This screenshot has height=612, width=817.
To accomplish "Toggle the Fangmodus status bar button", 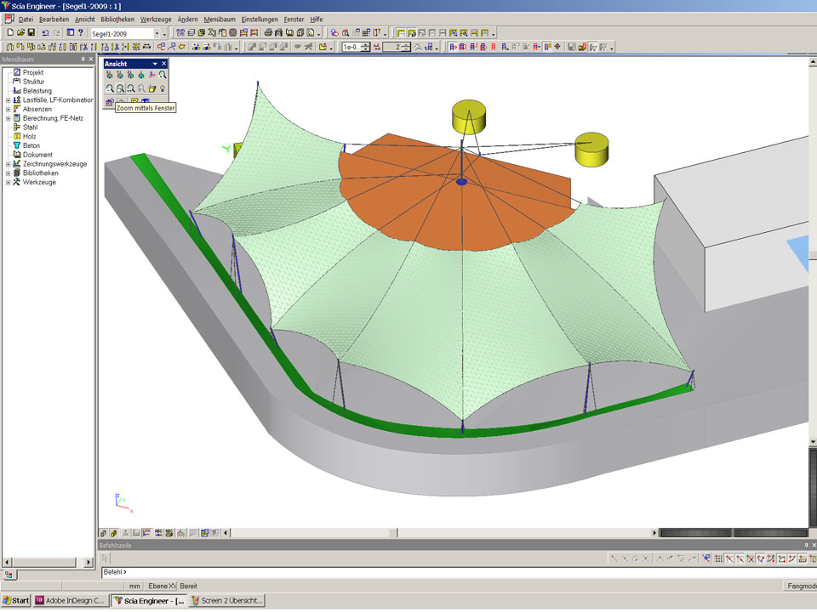I will click(798, 586).
